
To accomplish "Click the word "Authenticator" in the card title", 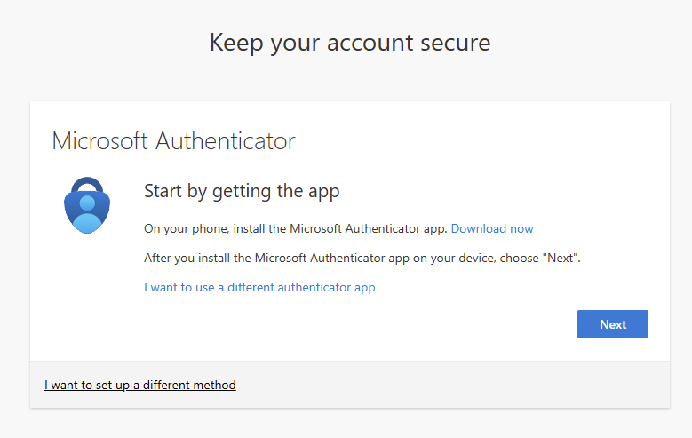I will click(x=226, y=140).
